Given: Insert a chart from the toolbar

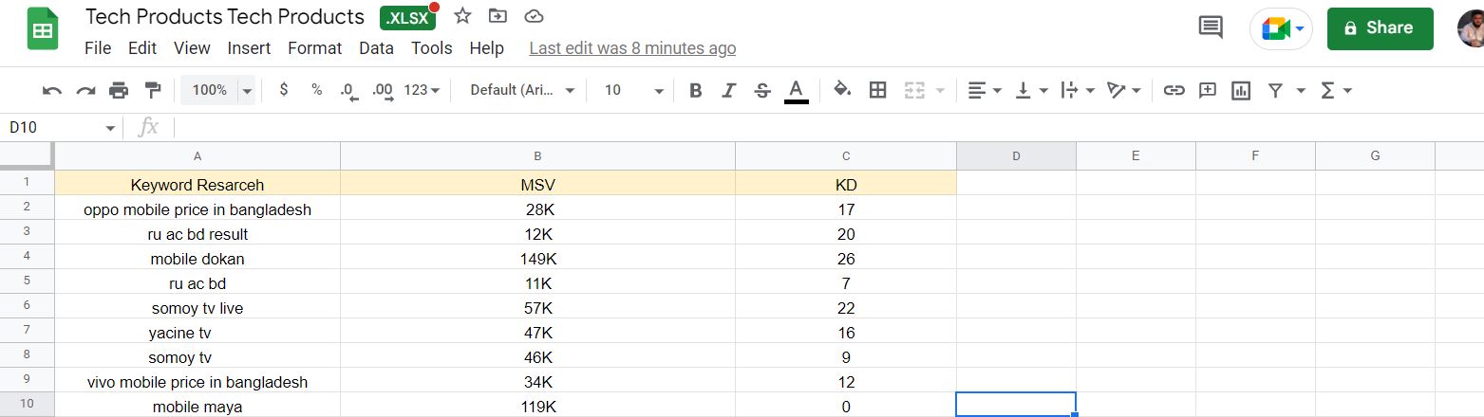Looking at the screenshot, I should (1240, 90).
